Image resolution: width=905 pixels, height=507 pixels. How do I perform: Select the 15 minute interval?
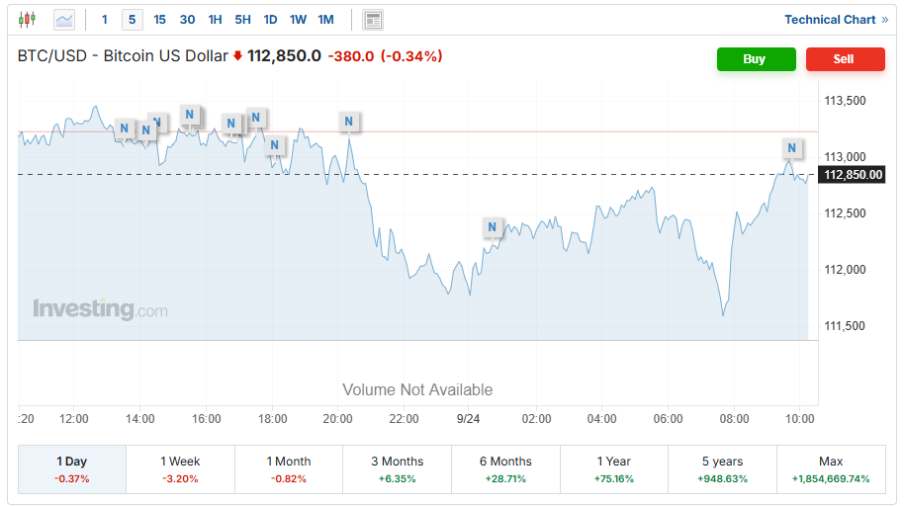[159, 19]
